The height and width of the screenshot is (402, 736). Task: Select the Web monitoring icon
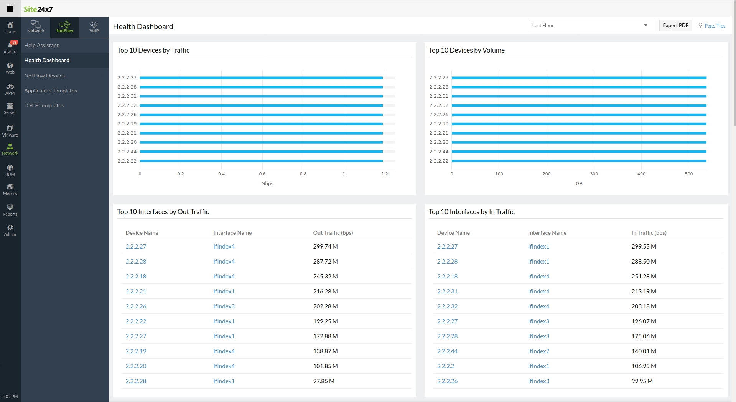(x=10, y=68)
